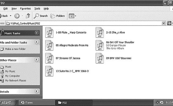Open the Forward history dropdown arrow
This screenshot has height=106, width=173.
pyautogui.click(x=22, y=16)
